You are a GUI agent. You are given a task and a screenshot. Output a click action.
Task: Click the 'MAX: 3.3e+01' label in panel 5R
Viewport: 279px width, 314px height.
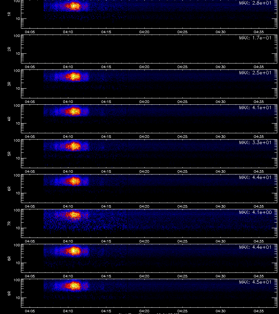(255, 142)
